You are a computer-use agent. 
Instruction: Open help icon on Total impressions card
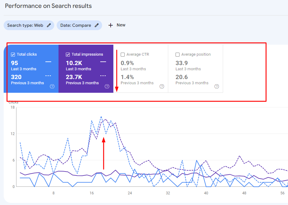point(107,86)
